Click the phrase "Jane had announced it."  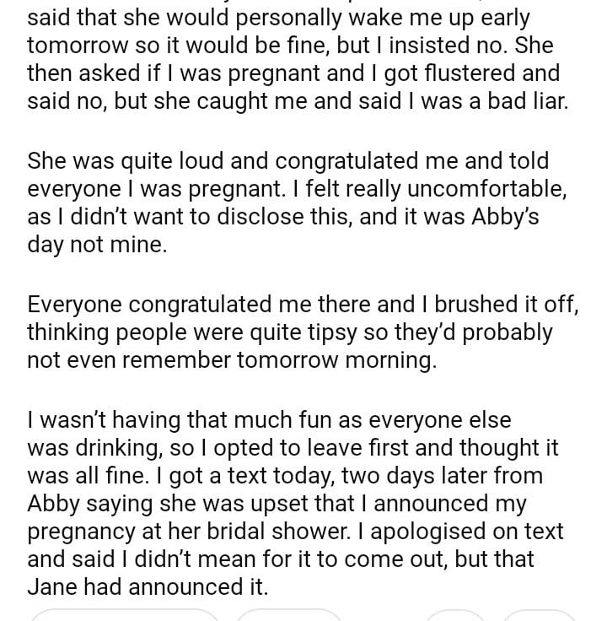click(147, 588)
